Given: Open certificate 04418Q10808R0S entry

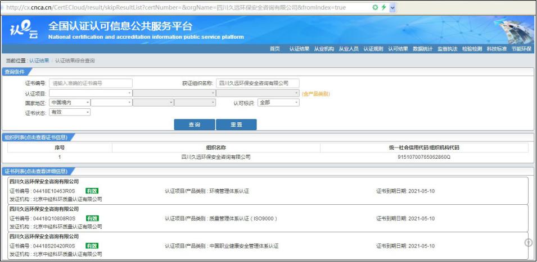Looking at the screenshot, I should coord(268,218).
